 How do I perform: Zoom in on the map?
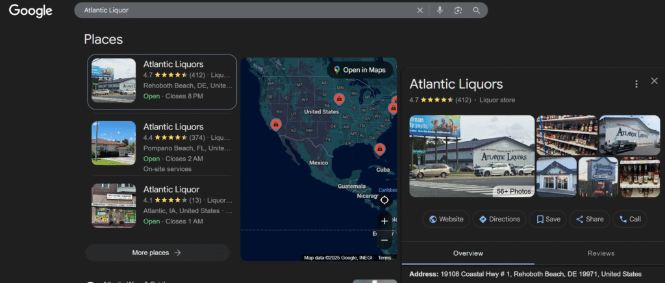(x=384, y=221)
